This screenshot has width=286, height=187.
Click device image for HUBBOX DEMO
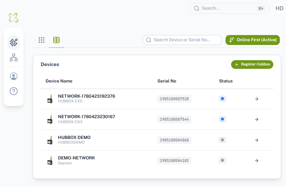50,140
